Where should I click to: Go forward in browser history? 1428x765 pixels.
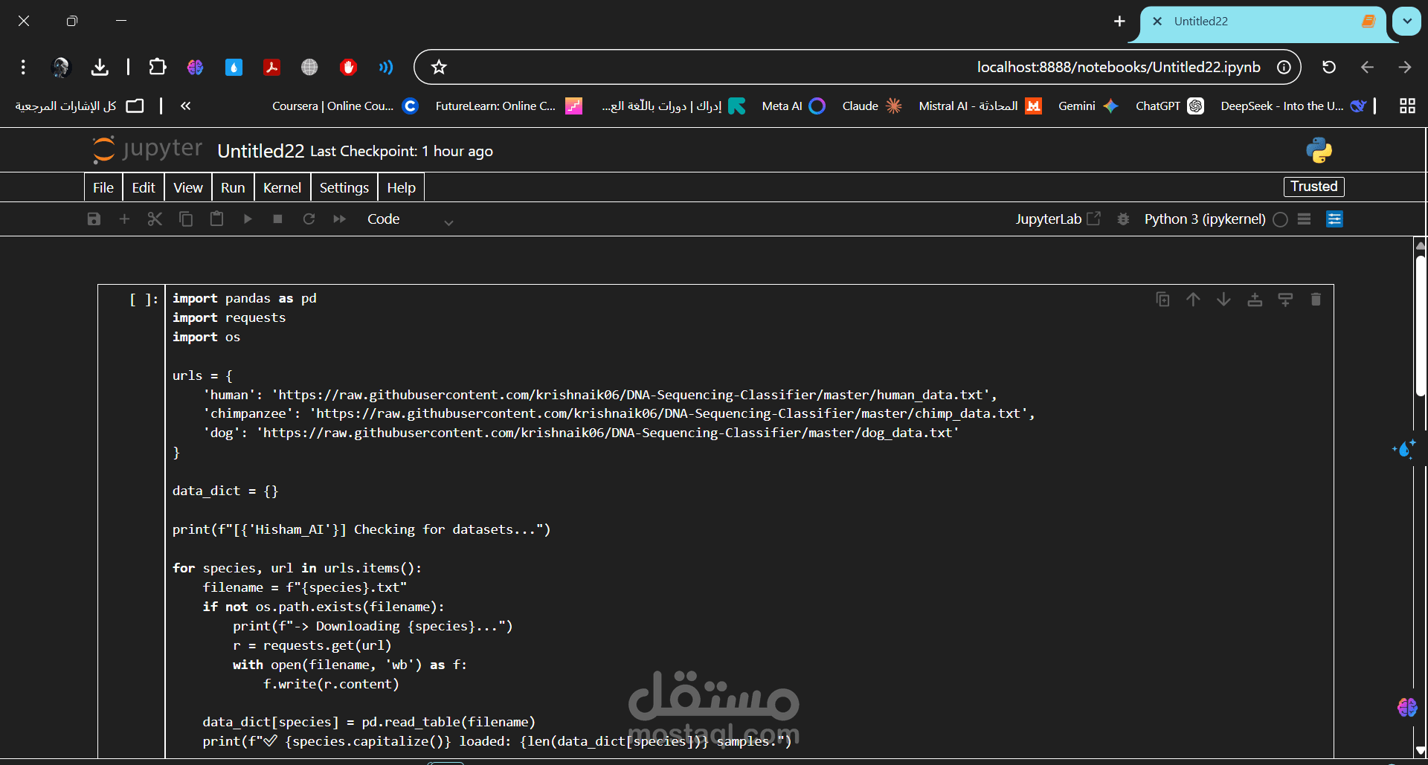(x=1405, y=67)
